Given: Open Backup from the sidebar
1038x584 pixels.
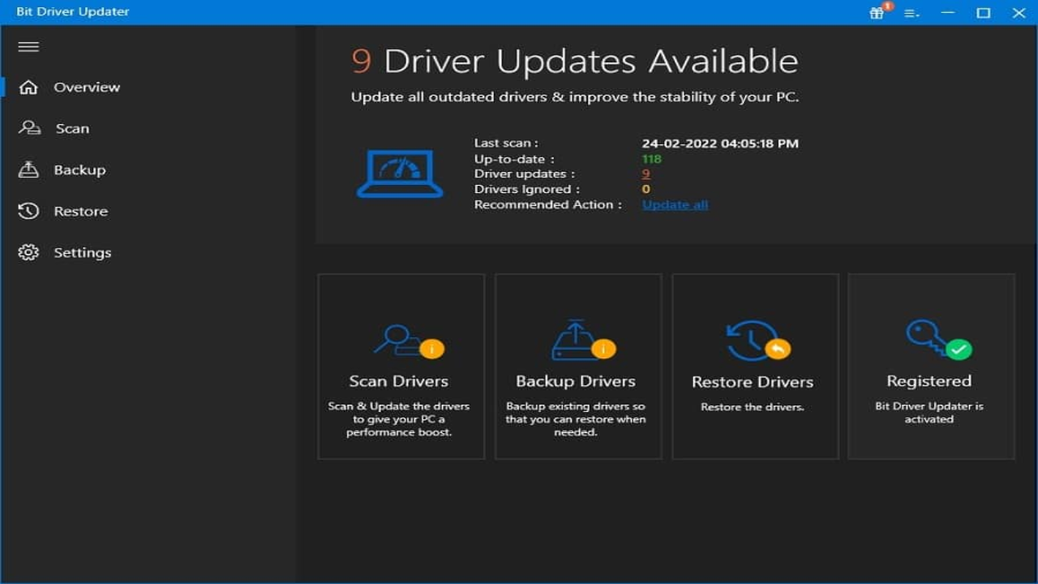Looking at the screenshot, I should (79, 170).
